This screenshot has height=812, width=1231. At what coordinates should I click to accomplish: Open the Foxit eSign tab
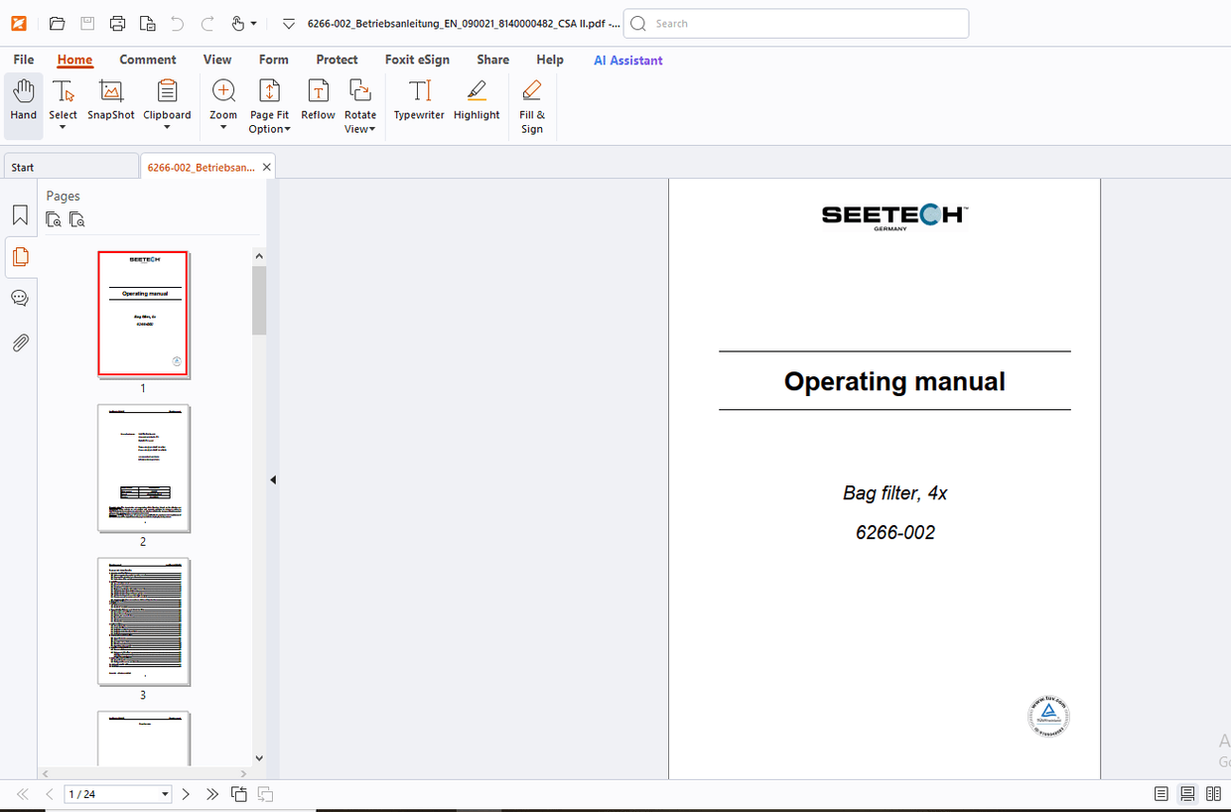417,60
